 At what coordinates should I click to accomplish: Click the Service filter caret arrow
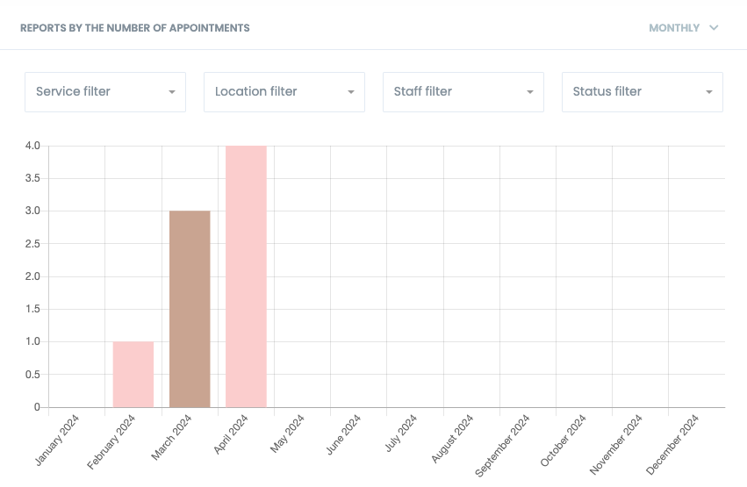pyautogui.click(x=172, y=92)
